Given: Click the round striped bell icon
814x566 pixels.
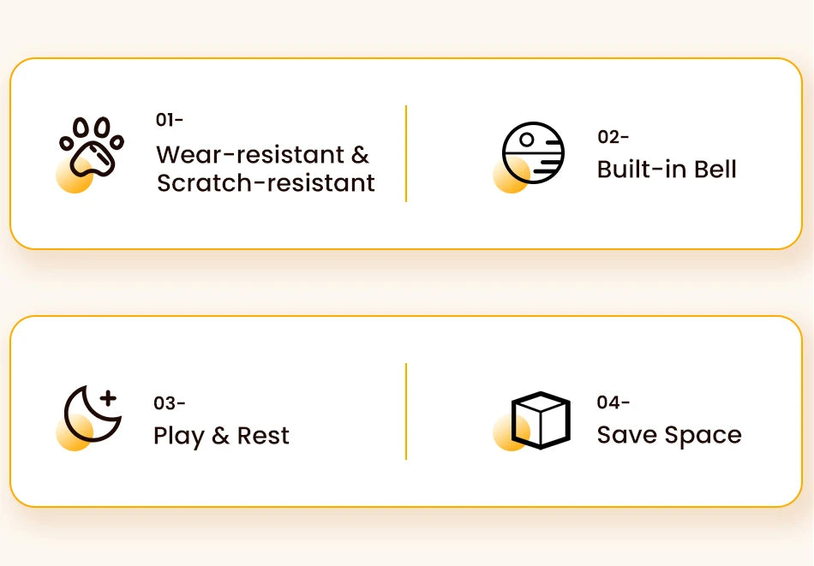Looking at the screenshot, I should tap(533, 152).
